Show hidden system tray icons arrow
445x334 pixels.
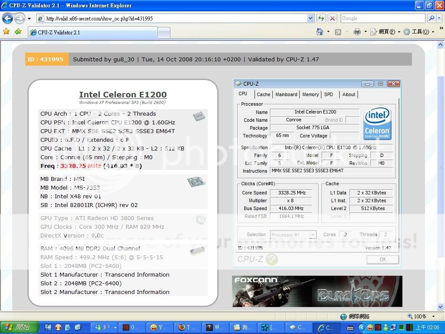click(361, 328)
